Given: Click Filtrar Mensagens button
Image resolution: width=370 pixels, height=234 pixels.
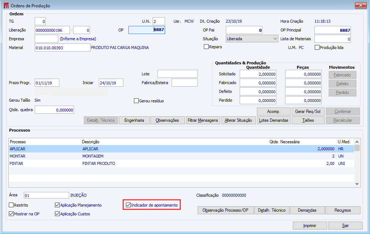Looking at the screenshot, I should click(x=203, y=120).
